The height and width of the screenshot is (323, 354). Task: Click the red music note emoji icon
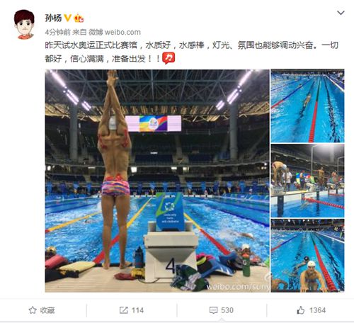pos(169,58)
